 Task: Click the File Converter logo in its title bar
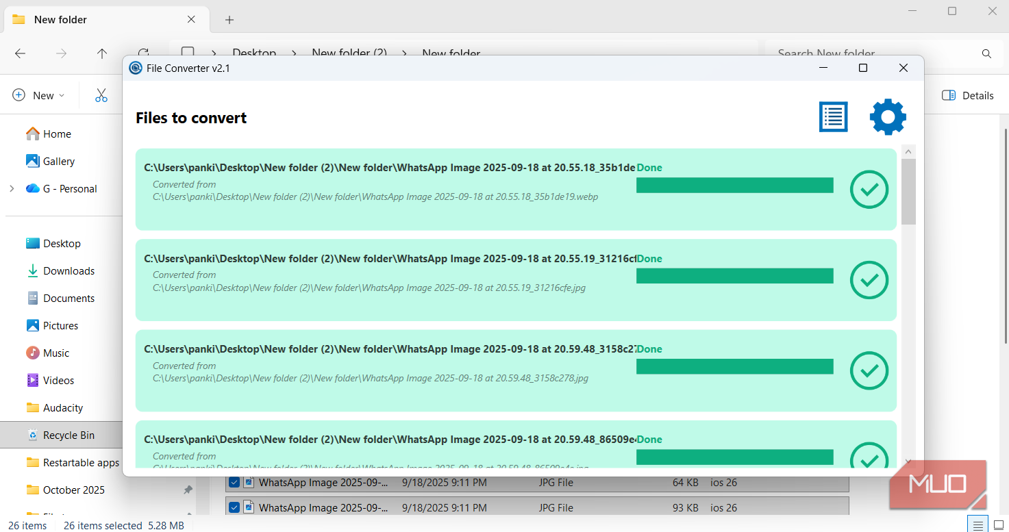tap(136, 68)
